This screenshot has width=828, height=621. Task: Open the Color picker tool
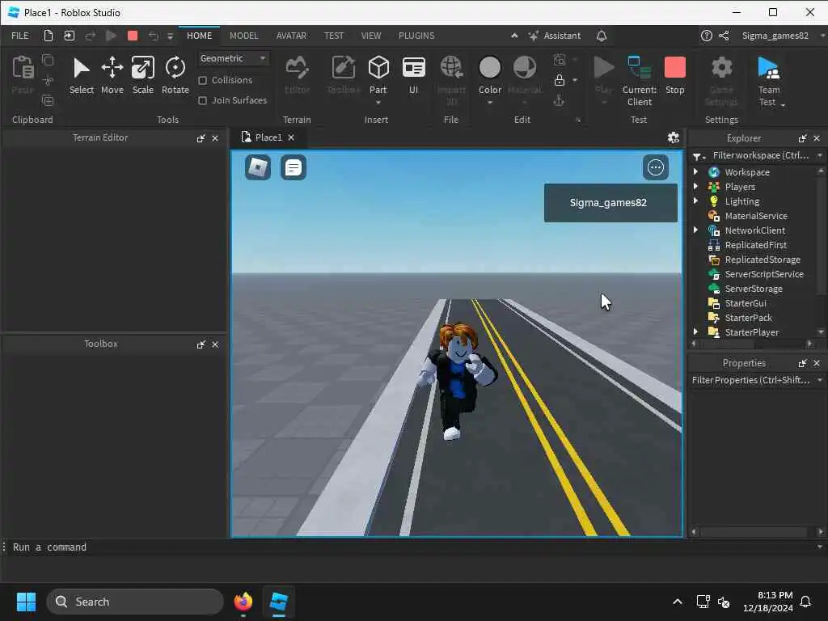click(489, 75)
